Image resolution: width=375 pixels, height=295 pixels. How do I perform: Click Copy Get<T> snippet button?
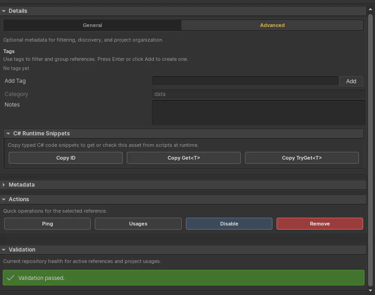click(x=184, y=158)
